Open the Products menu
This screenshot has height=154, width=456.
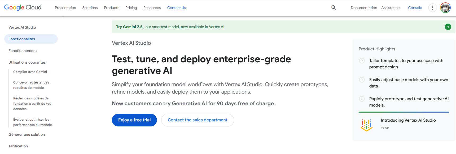pyautogui.click(x=112, y=8)
